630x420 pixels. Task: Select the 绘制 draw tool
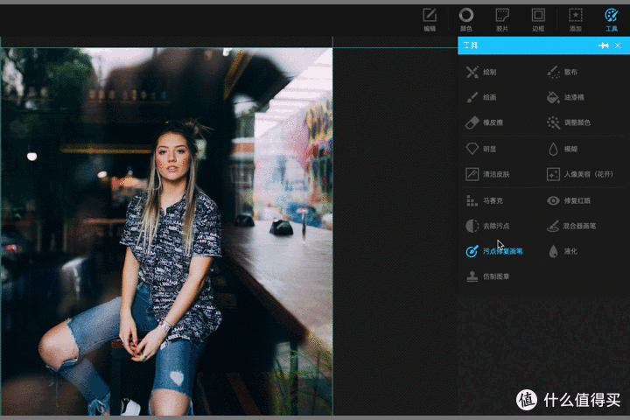[481, 72]
